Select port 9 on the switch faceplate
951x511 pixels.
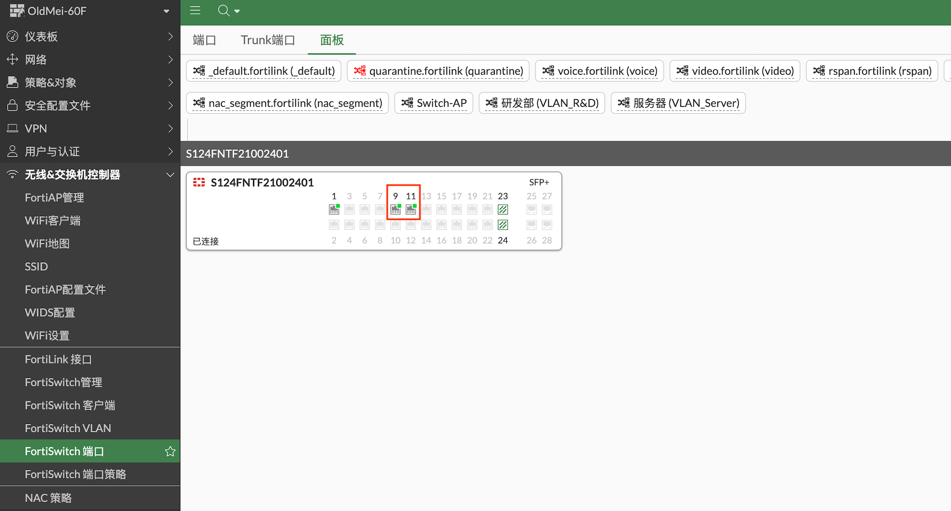tap(396, 210)
